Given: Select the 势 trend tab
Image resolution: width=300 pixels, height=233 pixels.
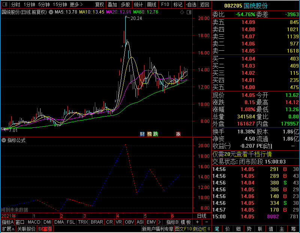Looking at the screenshot, I should pos(249,229).
